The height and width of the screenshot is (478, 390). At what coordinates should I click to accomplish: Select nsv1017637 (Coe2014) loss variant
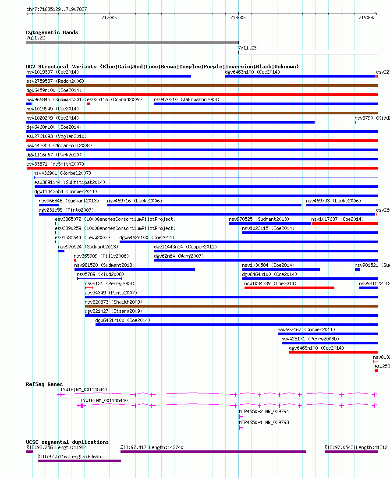[344, 223]
